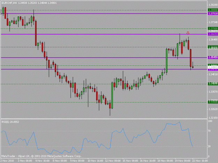The width and height of the screenshot is (218, 163).
Task: Click the RSI 70 level value
Action: 209,131
